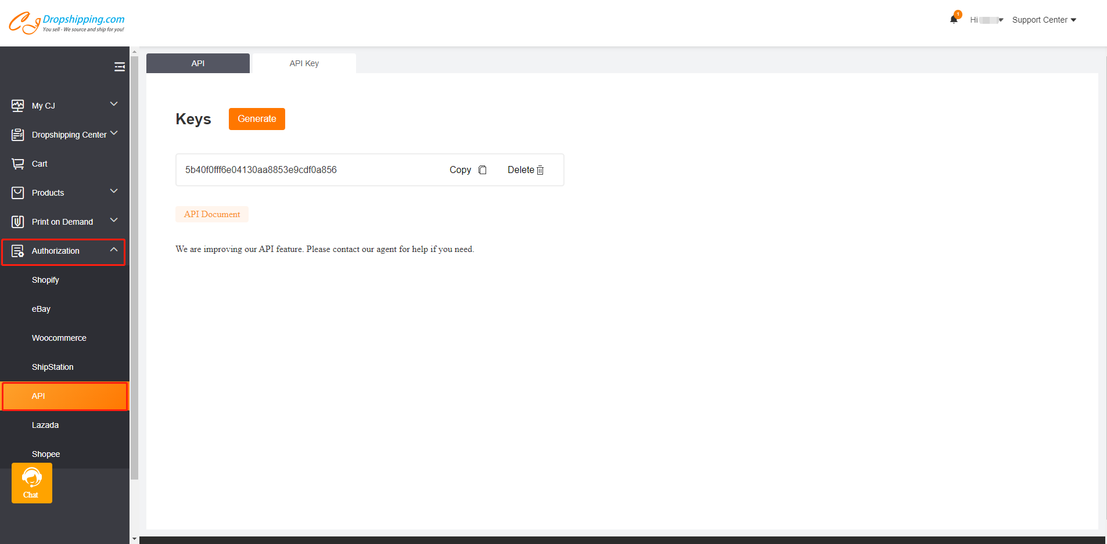Screen dimensions: 1107x544
Task: Click the Cart shopping icon
Action: point(18,164)
